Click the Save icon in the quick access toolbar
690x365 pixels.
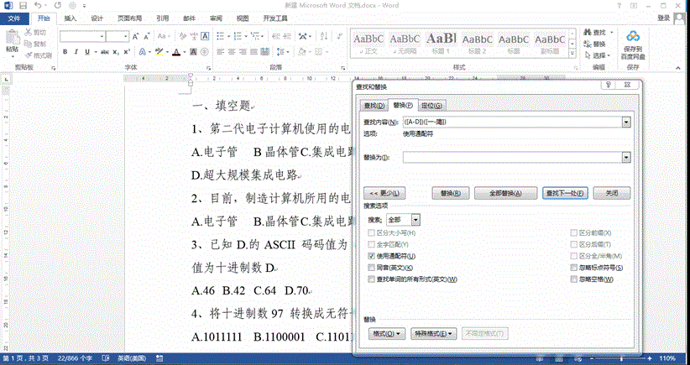point(22,5)
